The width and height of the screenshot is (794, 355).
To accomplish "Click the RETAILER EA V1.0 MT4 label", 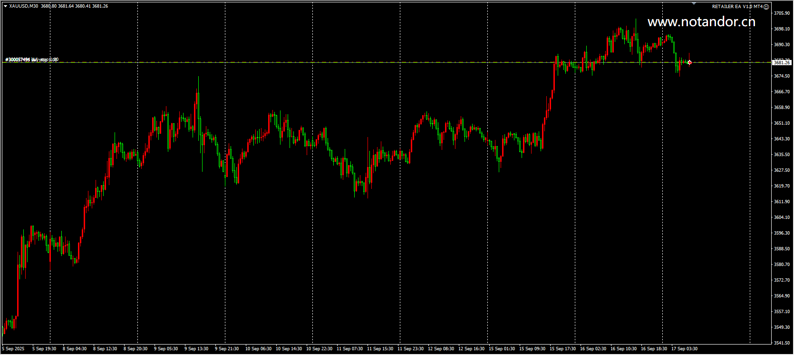I will 737,7.
